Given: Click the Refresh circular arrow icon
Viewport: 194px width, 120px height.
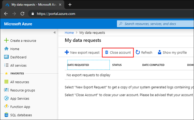Looking at the screenshot, I should pos(138,52).
